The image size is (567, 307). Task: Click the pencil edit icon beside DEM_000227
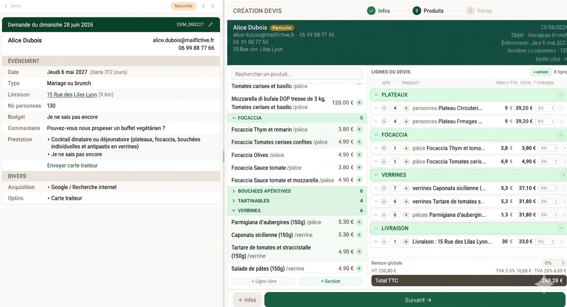(x=210, y=24)
